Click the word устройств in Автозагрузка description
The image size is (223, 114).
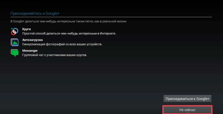coord(95,44)
